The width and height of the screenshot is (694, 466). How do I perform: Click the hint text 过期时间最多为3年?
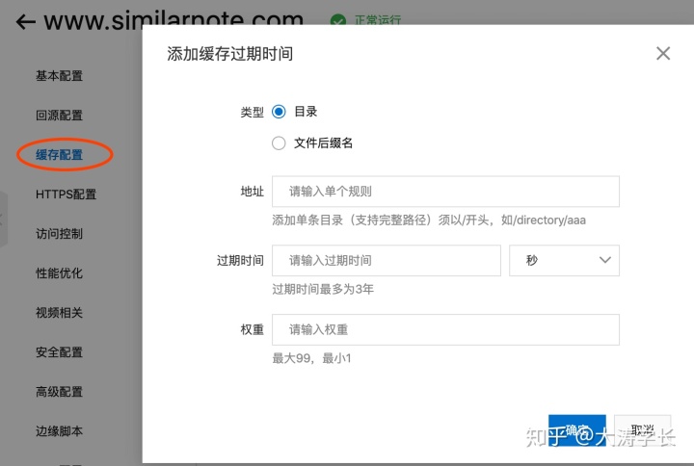click(x=323, y=289)
